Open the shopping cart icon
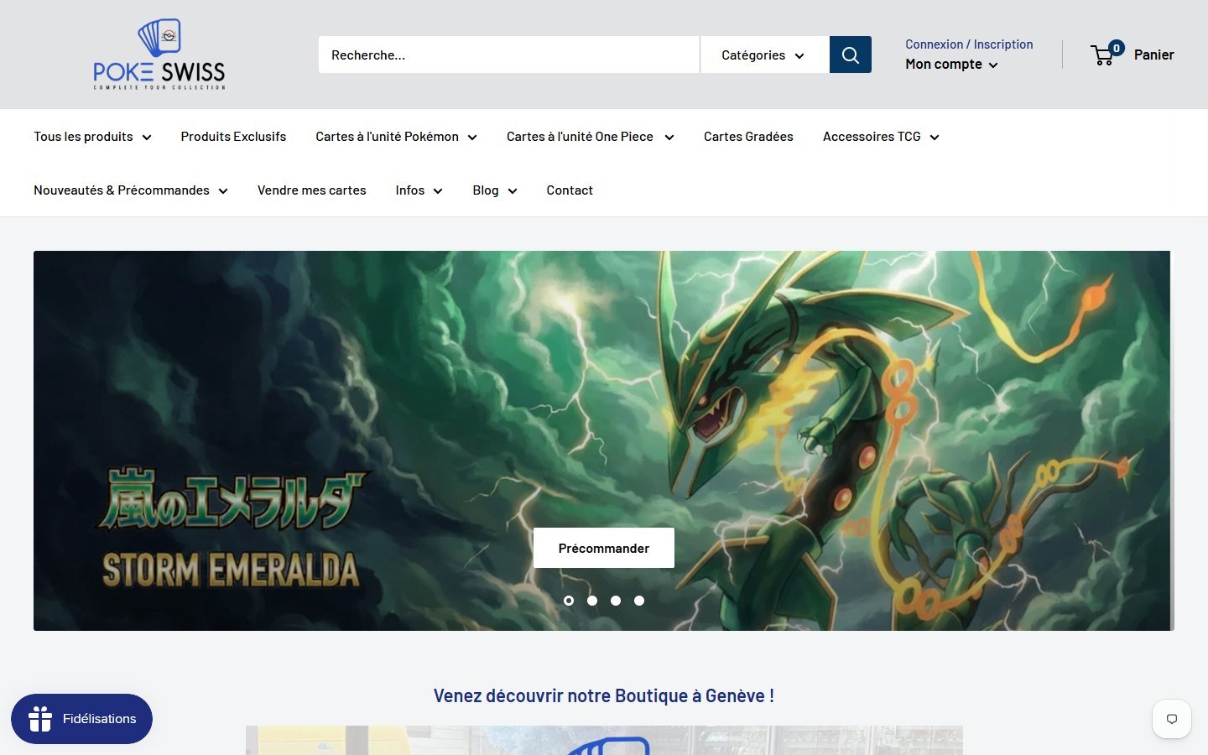The image size is (1208, 755). pos(1103,55)
